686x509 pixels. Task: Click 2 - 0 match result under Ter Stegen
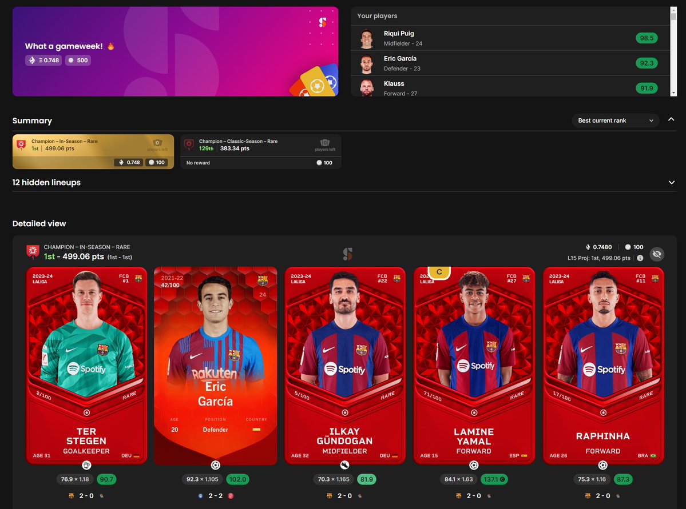(x=86, y=496)
